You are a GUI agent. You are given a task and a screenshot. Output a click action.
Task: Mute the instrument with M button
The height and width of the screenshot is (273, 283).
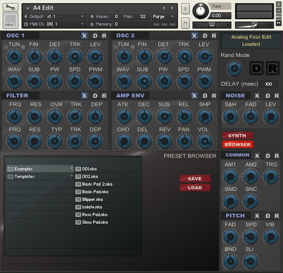[x=186, y=23]
